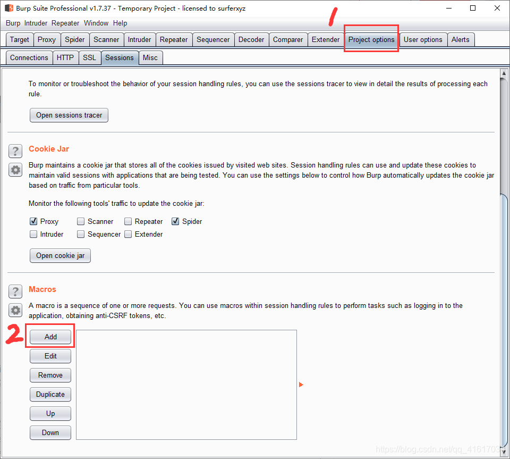Switch to the Target tab

[x=20, y=40]
